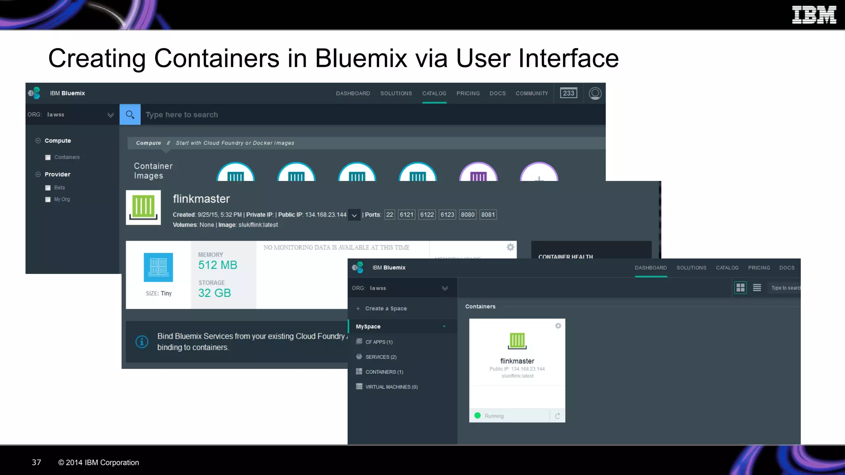Click the add new image plus circle
This screenshot has width=845, height=475.
click(x=539, y=172)
